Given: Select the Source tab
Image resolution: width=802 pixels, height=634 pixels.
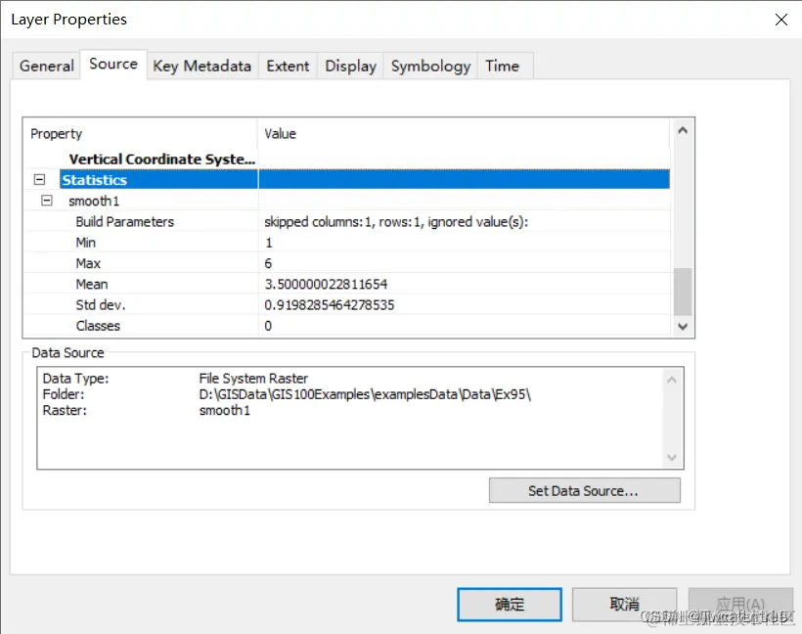Looking at the screenshot, I should [113, 64].
